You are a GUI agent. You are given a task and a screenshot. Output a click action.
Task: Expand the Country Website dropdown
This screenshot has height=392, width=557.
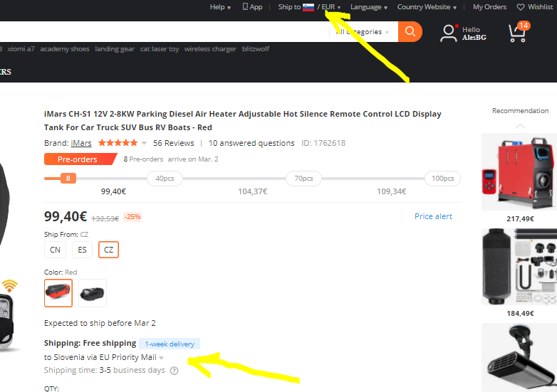[x=427, y=7]
